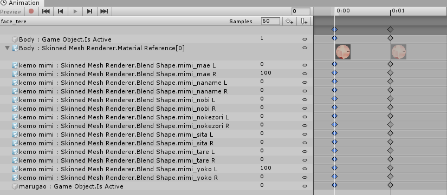Screen dimensions: 447x195
Task: Click renderer icon of mimi_naname L row
Action: click(15, 83)
